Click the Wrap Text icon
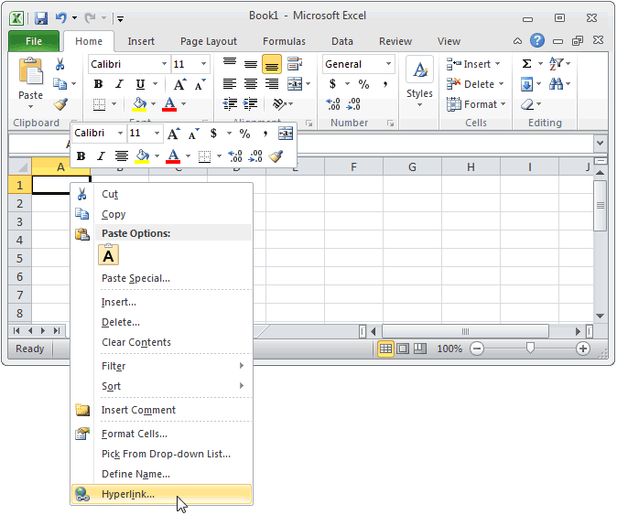Image resolution: width=617 pixels, height=515 pixels. tap(295, 63)
